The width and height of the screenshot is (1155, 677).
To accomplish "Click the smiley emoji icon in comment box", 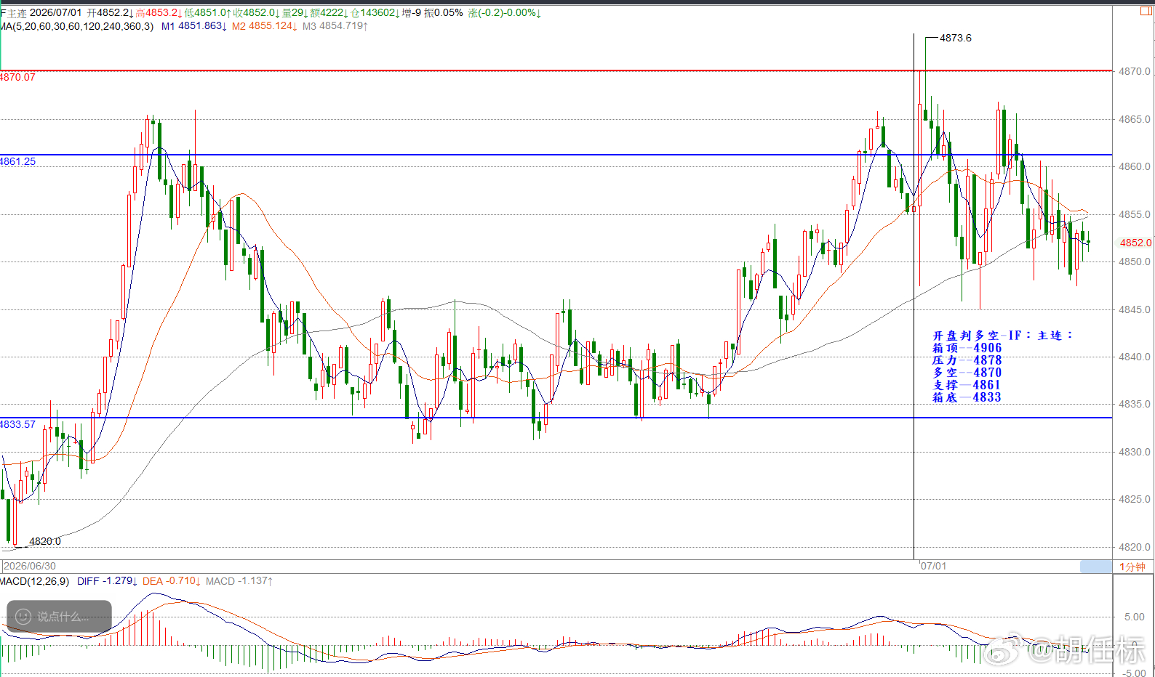I will click(23, 617).
